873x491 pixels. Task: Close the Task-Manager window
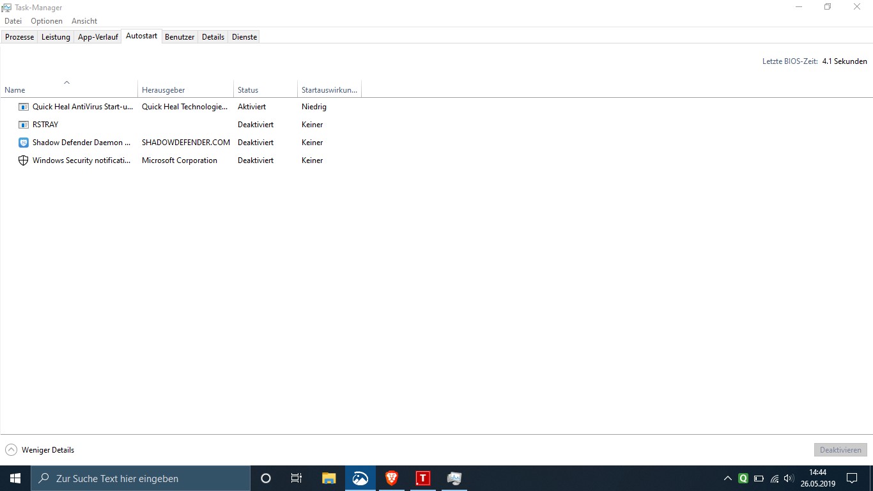coord(857,7)
